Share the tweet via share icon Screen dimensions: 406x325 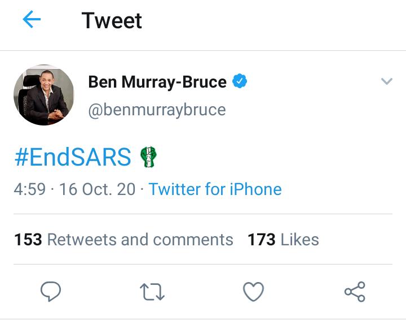[355, 292]
